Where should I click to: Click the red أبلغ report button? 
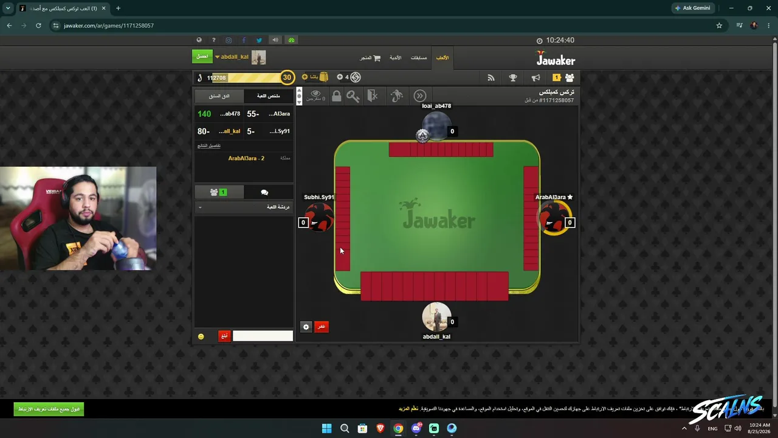click(x=224, y=336)
